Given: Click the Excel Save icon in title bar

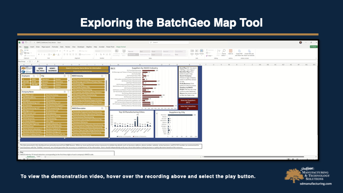Looking at the screenshot, I should 23,42.
